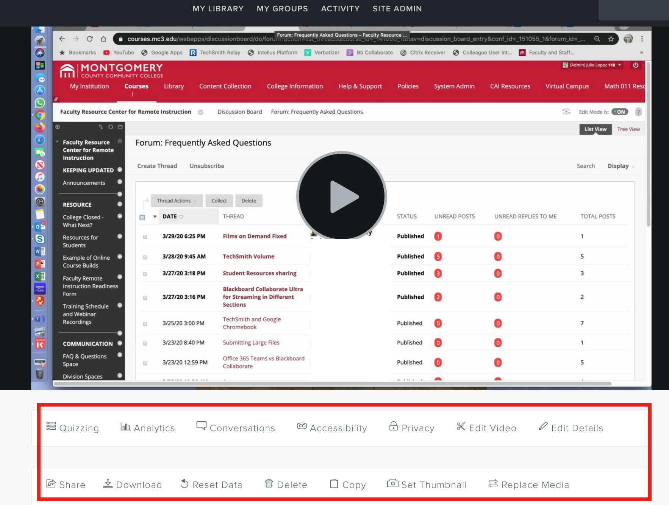Click Word icon in macOS dock
This screenshot has width=669, height=505.
40,251
